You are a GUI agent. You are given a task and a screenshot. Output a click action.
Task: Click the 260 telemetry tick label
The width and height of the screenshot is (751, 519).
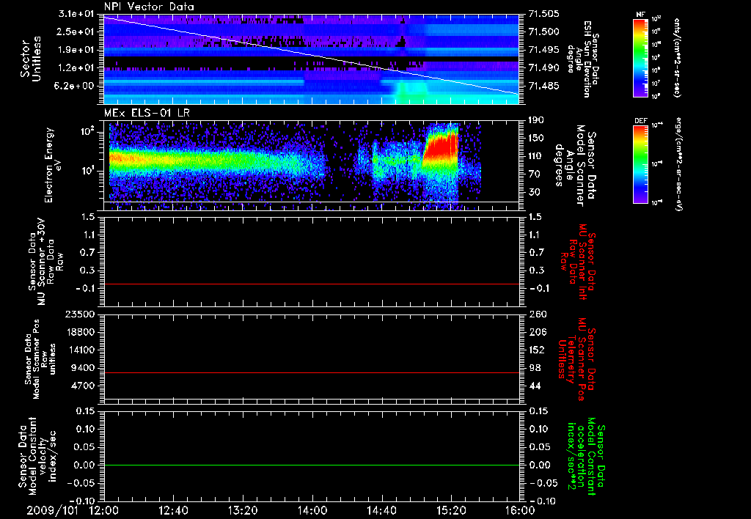coord(537,314)
